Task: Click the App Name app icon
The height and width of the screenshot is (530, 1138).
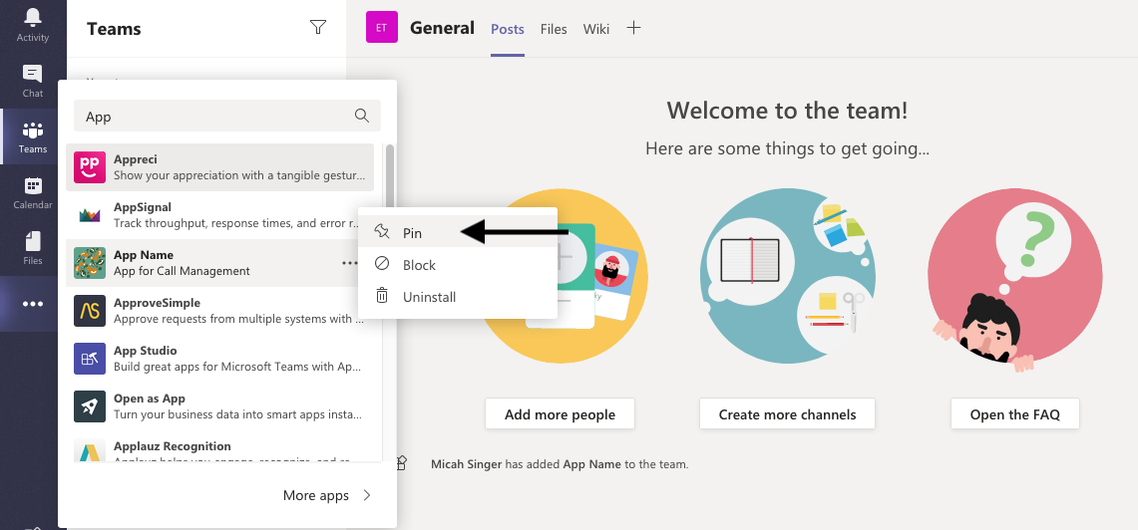Action: click(x=90, y=263)
